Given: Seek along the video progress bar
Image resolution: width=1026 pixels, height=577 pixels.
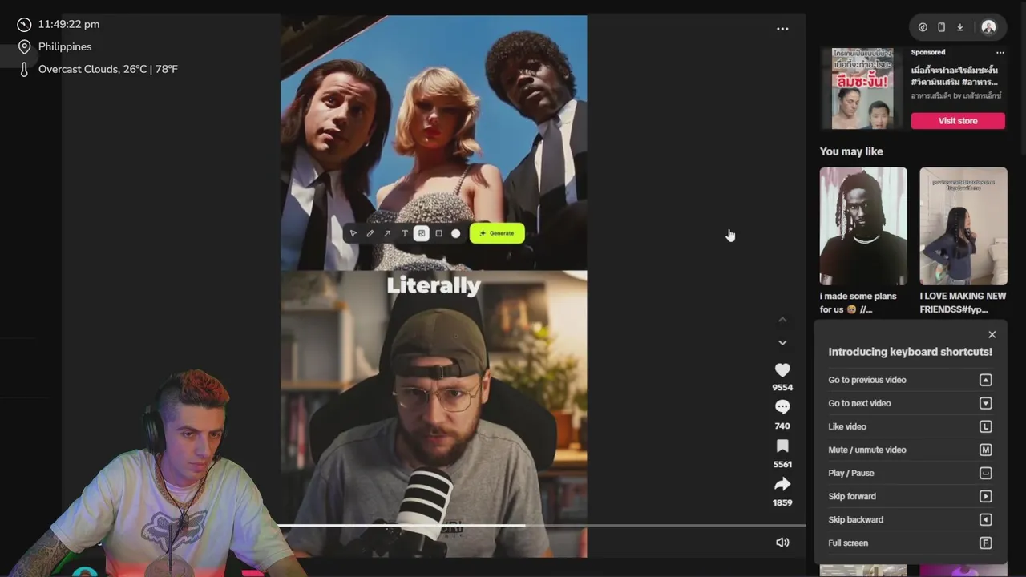Looking at the screenshot, I should (x=541, y=526).
